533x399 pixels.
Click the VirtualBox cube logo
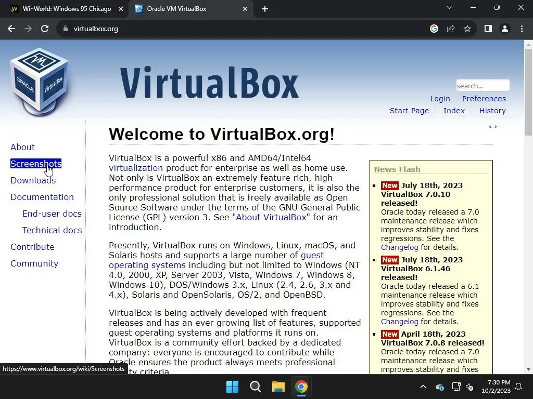click(40, 82)
